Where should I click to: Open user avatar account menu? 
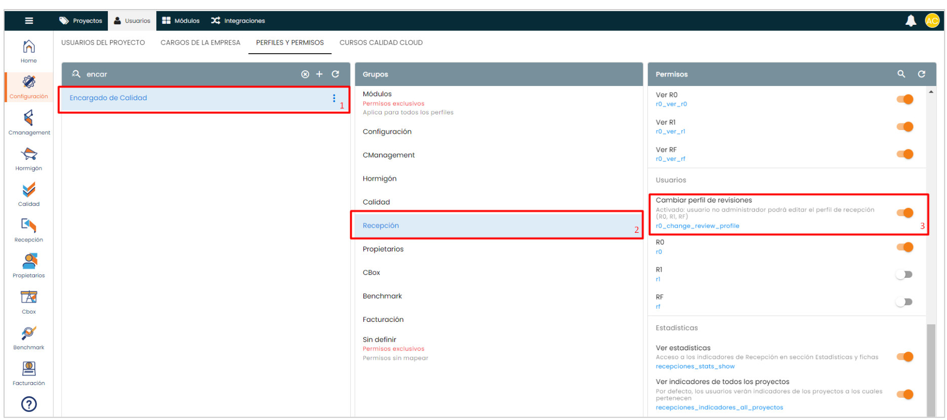[x=932, y=21]
